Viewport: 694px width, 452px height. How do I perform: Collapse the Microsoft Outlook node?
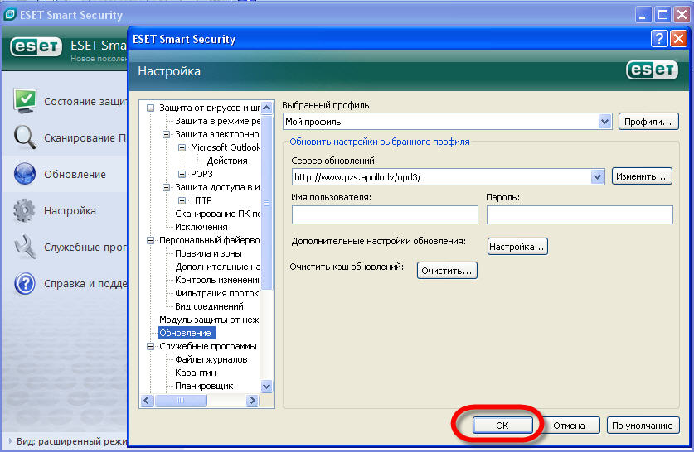tap(182, 147)
